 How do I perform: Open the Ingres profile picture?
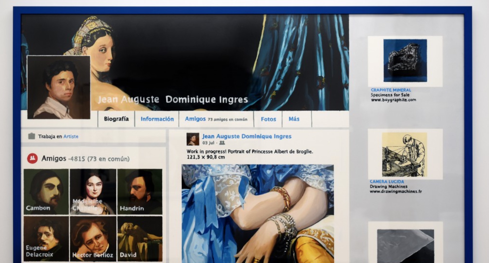pos(59,87)
